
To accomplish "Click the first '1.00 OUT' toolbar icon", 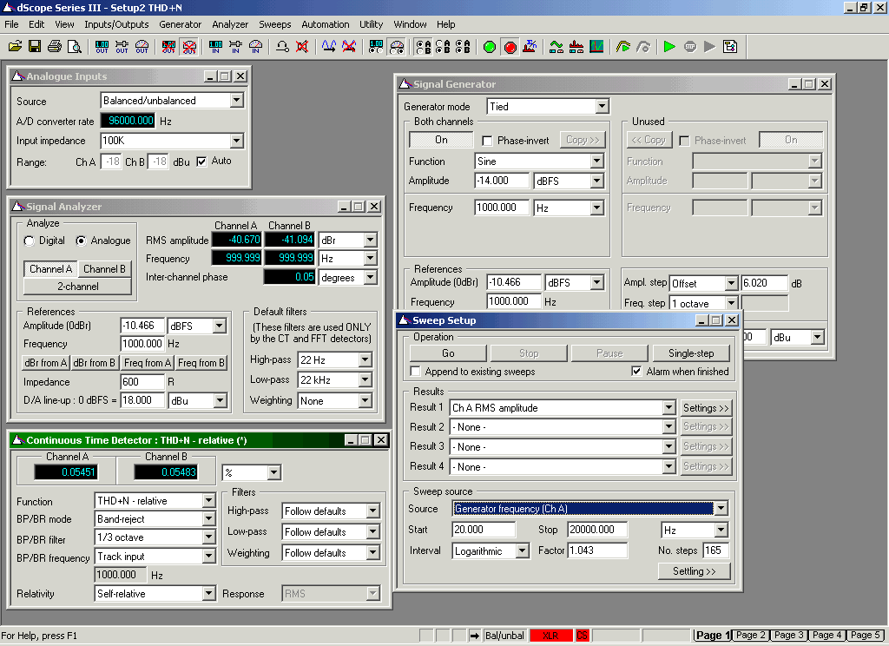I will pos(102,47).
